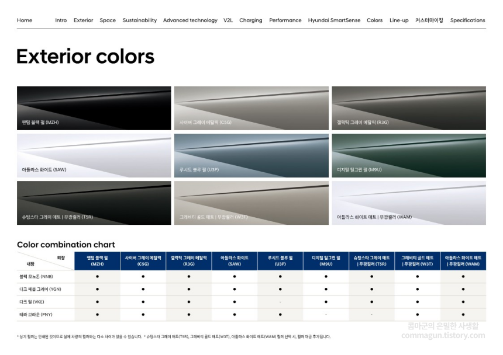Viewport: 503px width, 355px height.
Task: Select the matte gold (W3T) swatch
Action: coord(251,203)
